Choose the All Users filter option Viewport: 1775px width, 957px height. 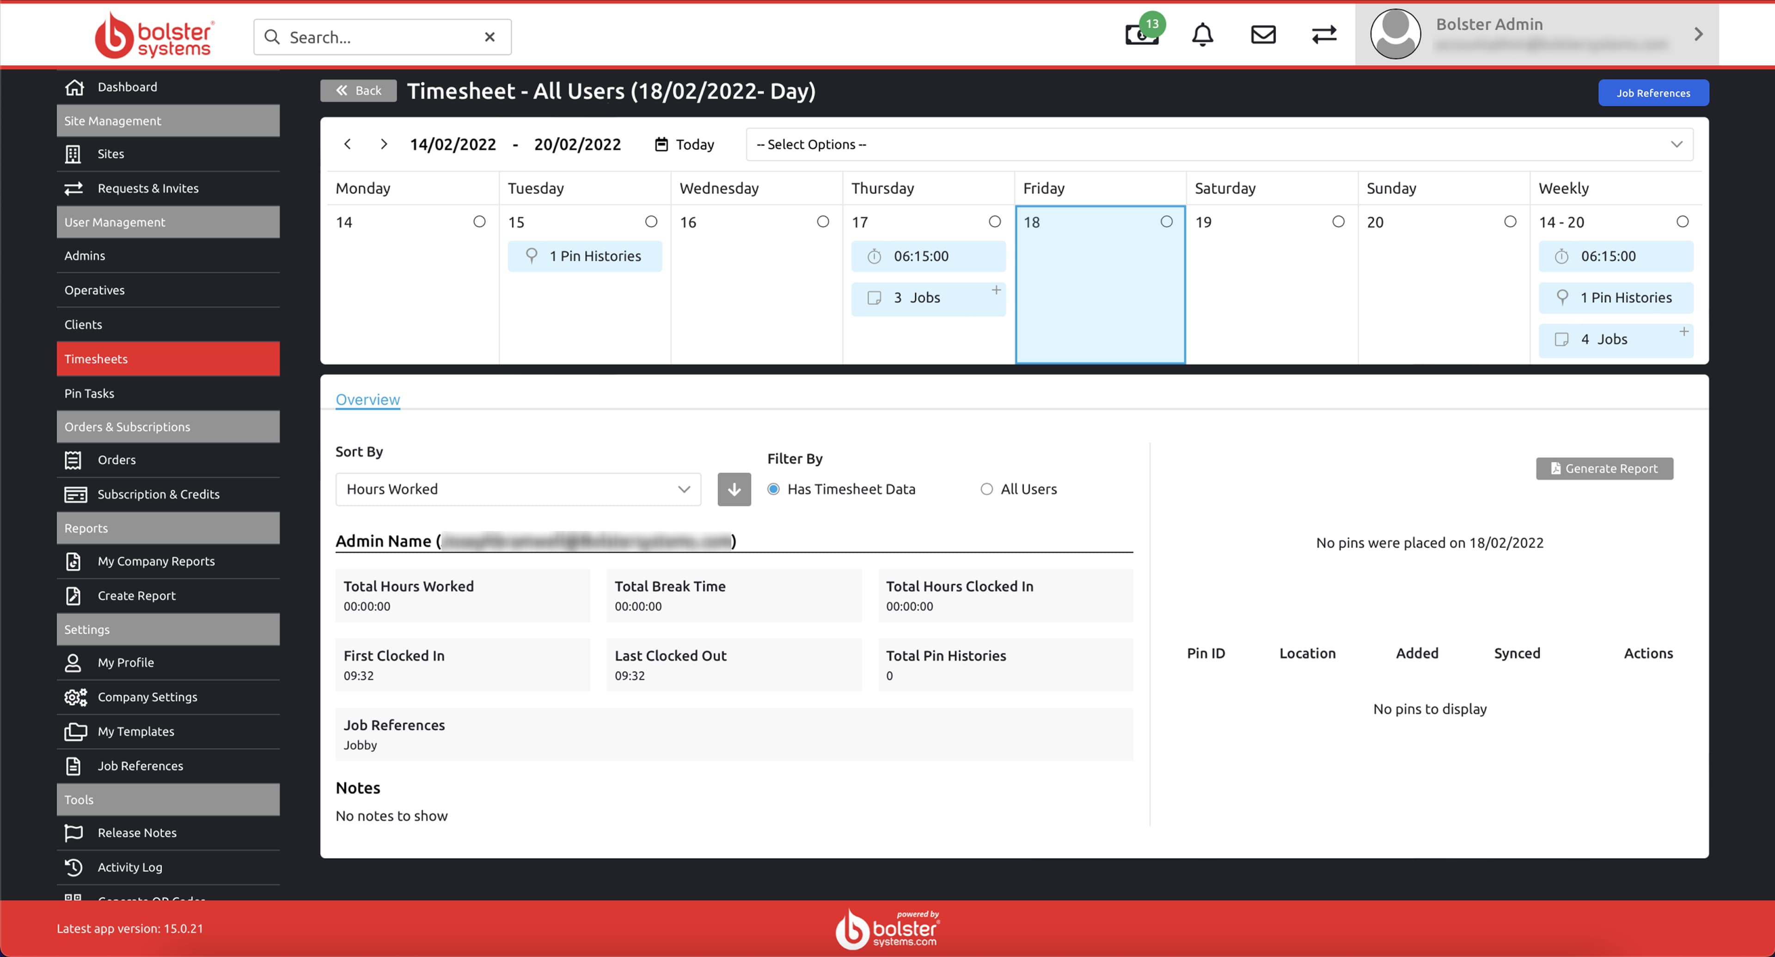tap(986, 489)
